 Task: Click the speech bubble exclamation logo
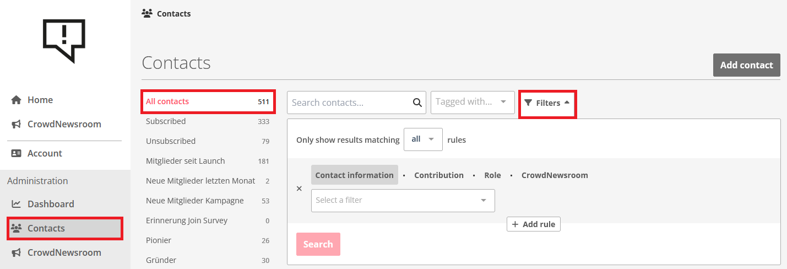tap(64, 40)
